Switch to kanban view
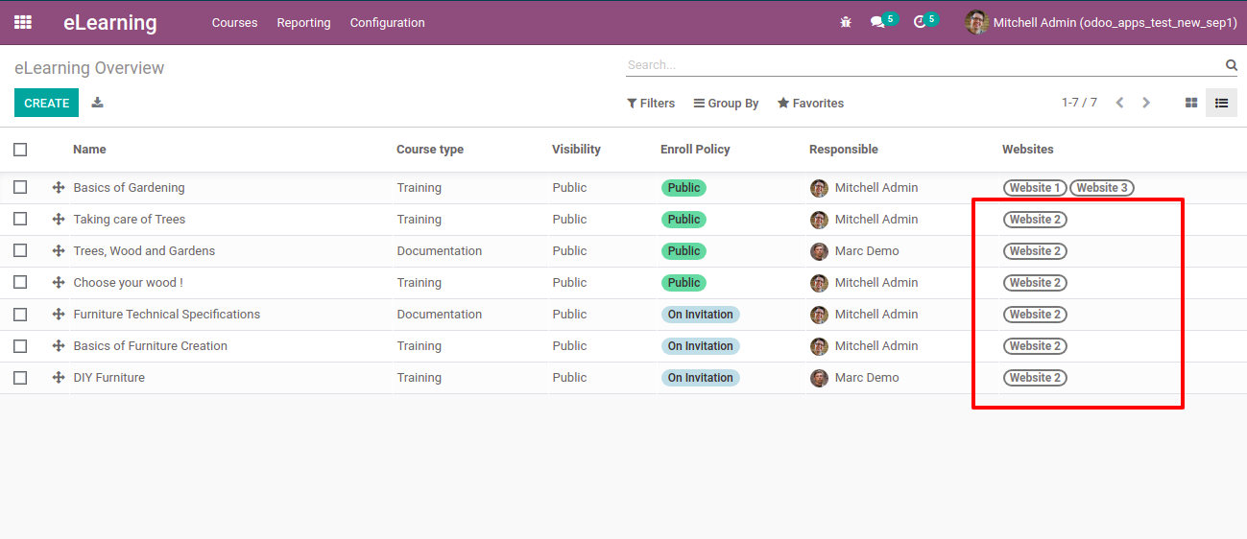The height and width of the screenshot is (539, 1247). (1191, 103)
